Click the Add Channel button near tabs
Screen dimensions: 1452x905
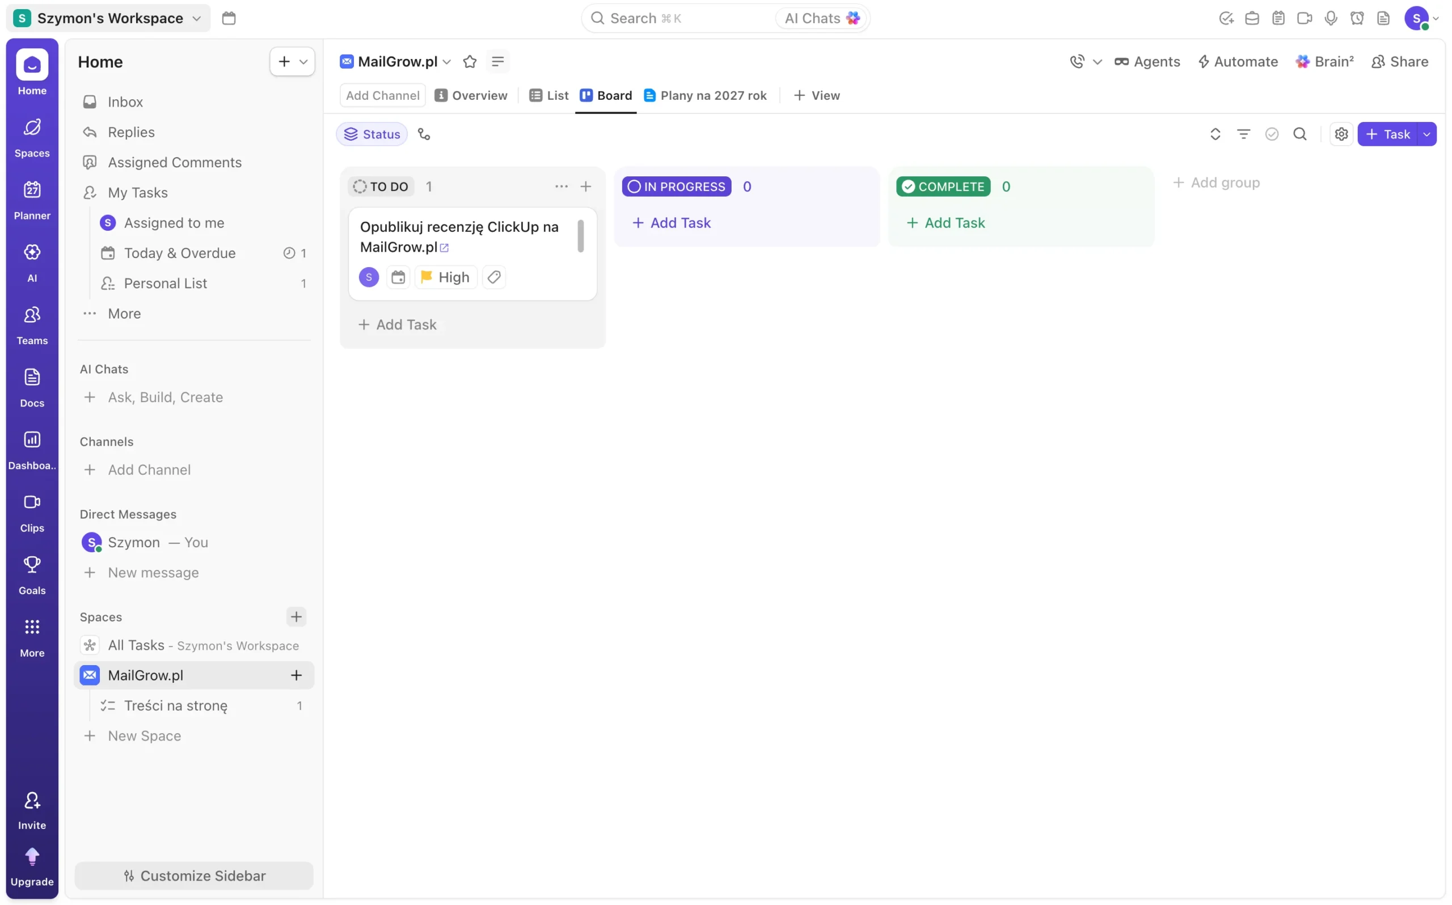coord(382,96)
